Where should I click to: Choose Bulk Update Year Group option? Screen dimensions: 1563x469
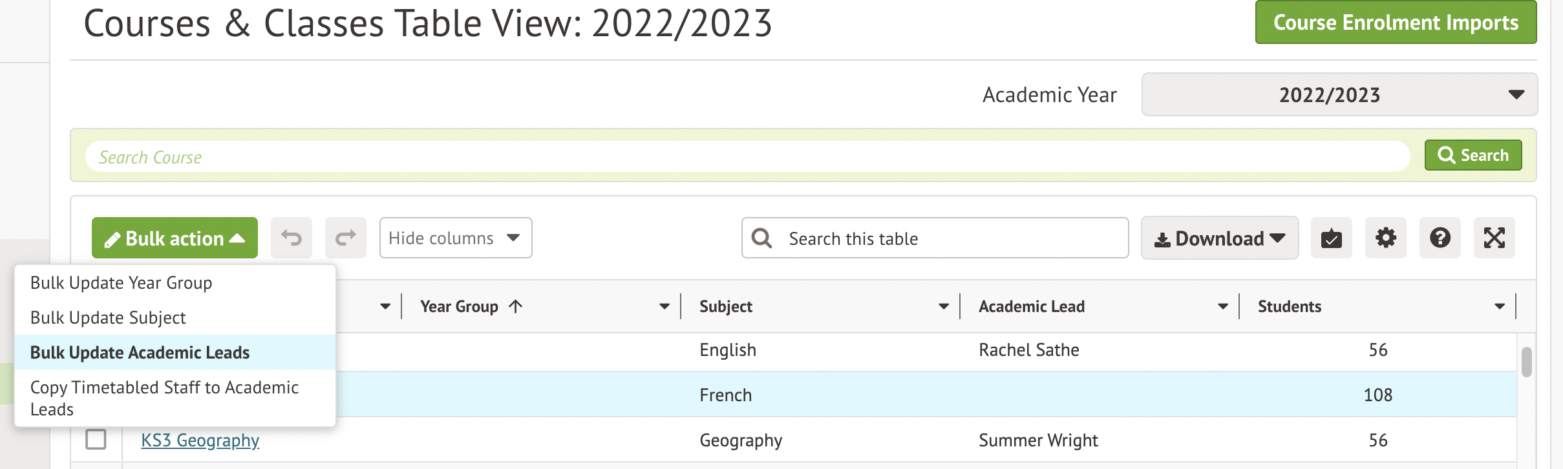122,283
